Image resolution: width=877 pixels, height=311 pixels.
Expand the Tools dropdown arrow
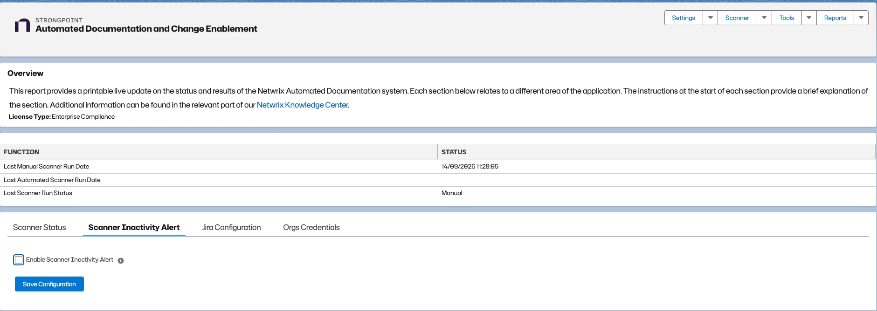(x=809, y=18)
